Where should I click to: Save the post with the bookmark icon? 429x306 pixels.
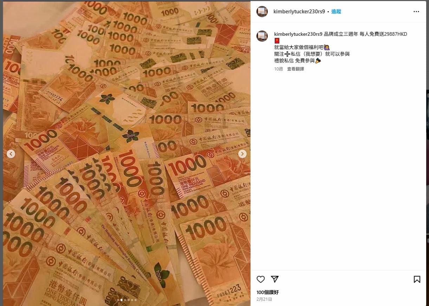417,279
